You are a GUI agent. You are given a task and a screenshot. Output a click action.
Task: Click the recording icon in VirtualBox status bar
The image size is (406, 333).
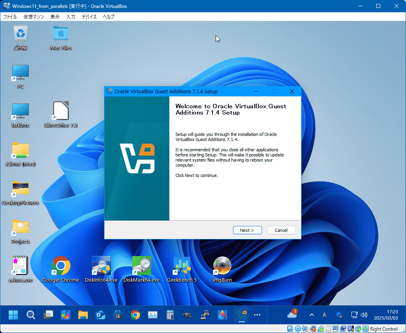click(x=343, y=329)
